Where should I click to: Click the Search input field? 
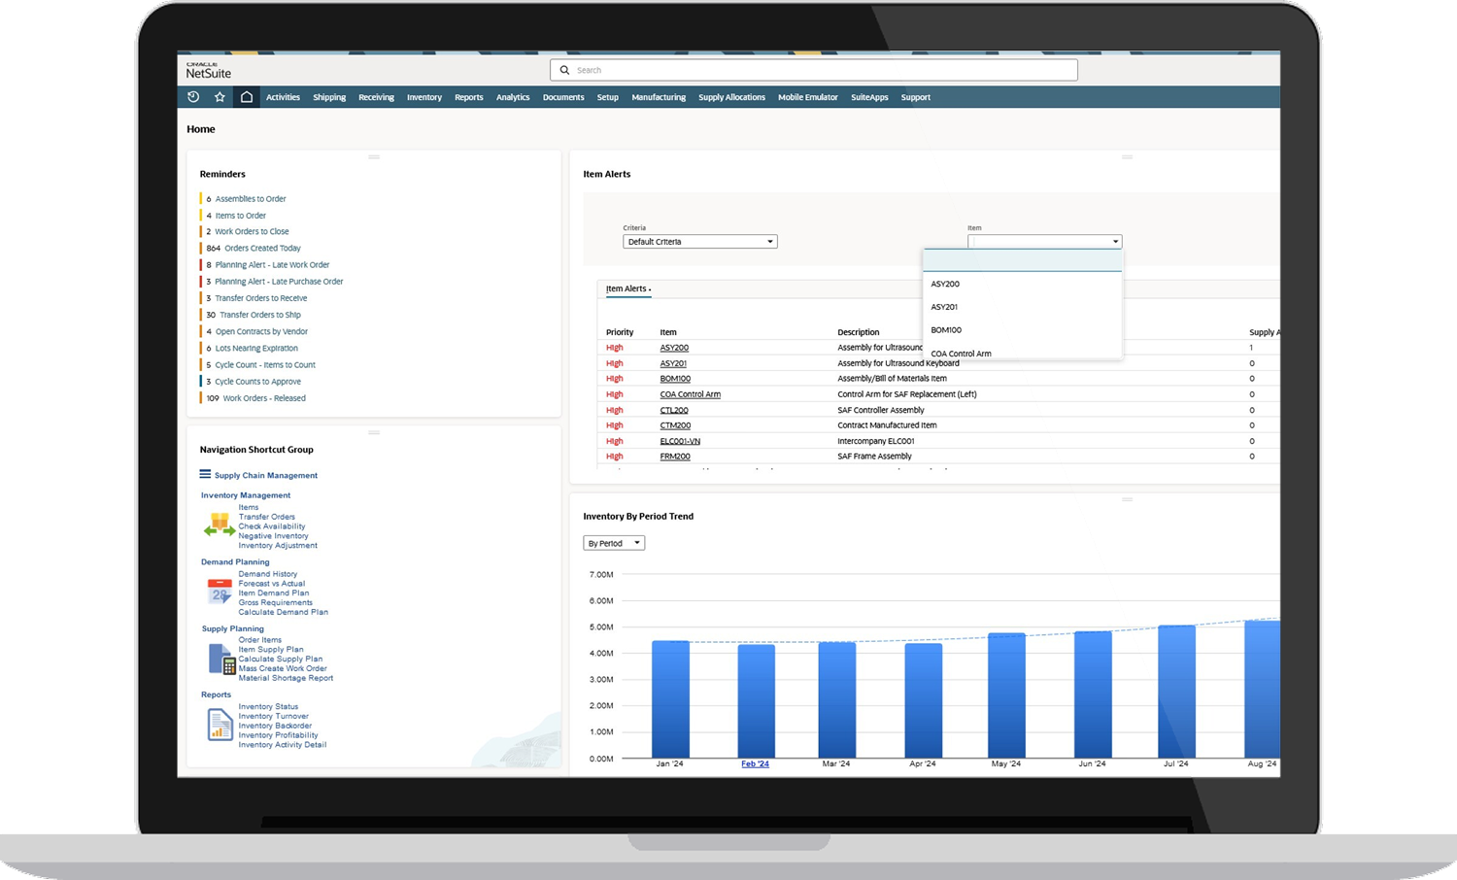[814, 70]
